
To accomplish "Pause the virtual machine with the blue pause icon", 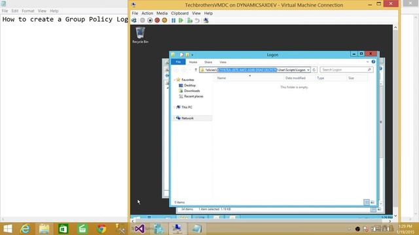I will click(173, 20).
